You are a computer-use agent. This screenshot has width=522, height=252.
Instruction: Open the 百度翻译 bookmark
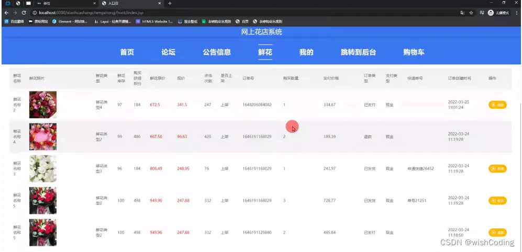point(14,21)
